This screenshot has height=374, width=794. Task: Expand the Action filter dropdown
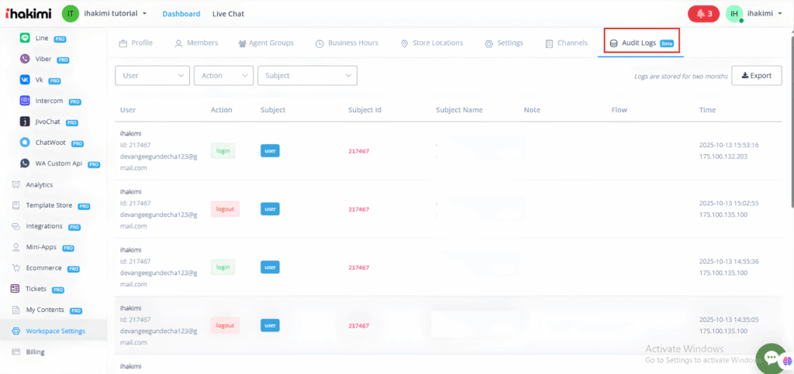pyautogui.click(x=223, y=75)
